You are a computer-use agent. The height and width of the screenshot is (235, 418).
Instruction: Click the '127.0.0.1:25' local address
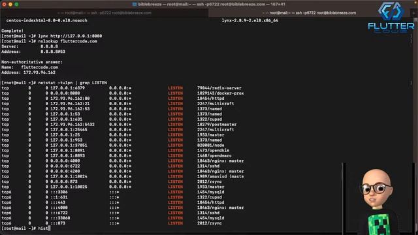coord(65,135)
